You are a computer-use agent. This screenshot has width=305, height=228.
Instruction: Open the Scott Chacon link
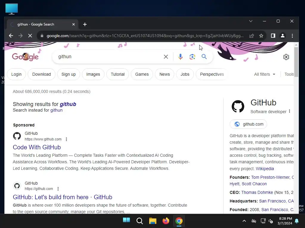tap(254, 184)
